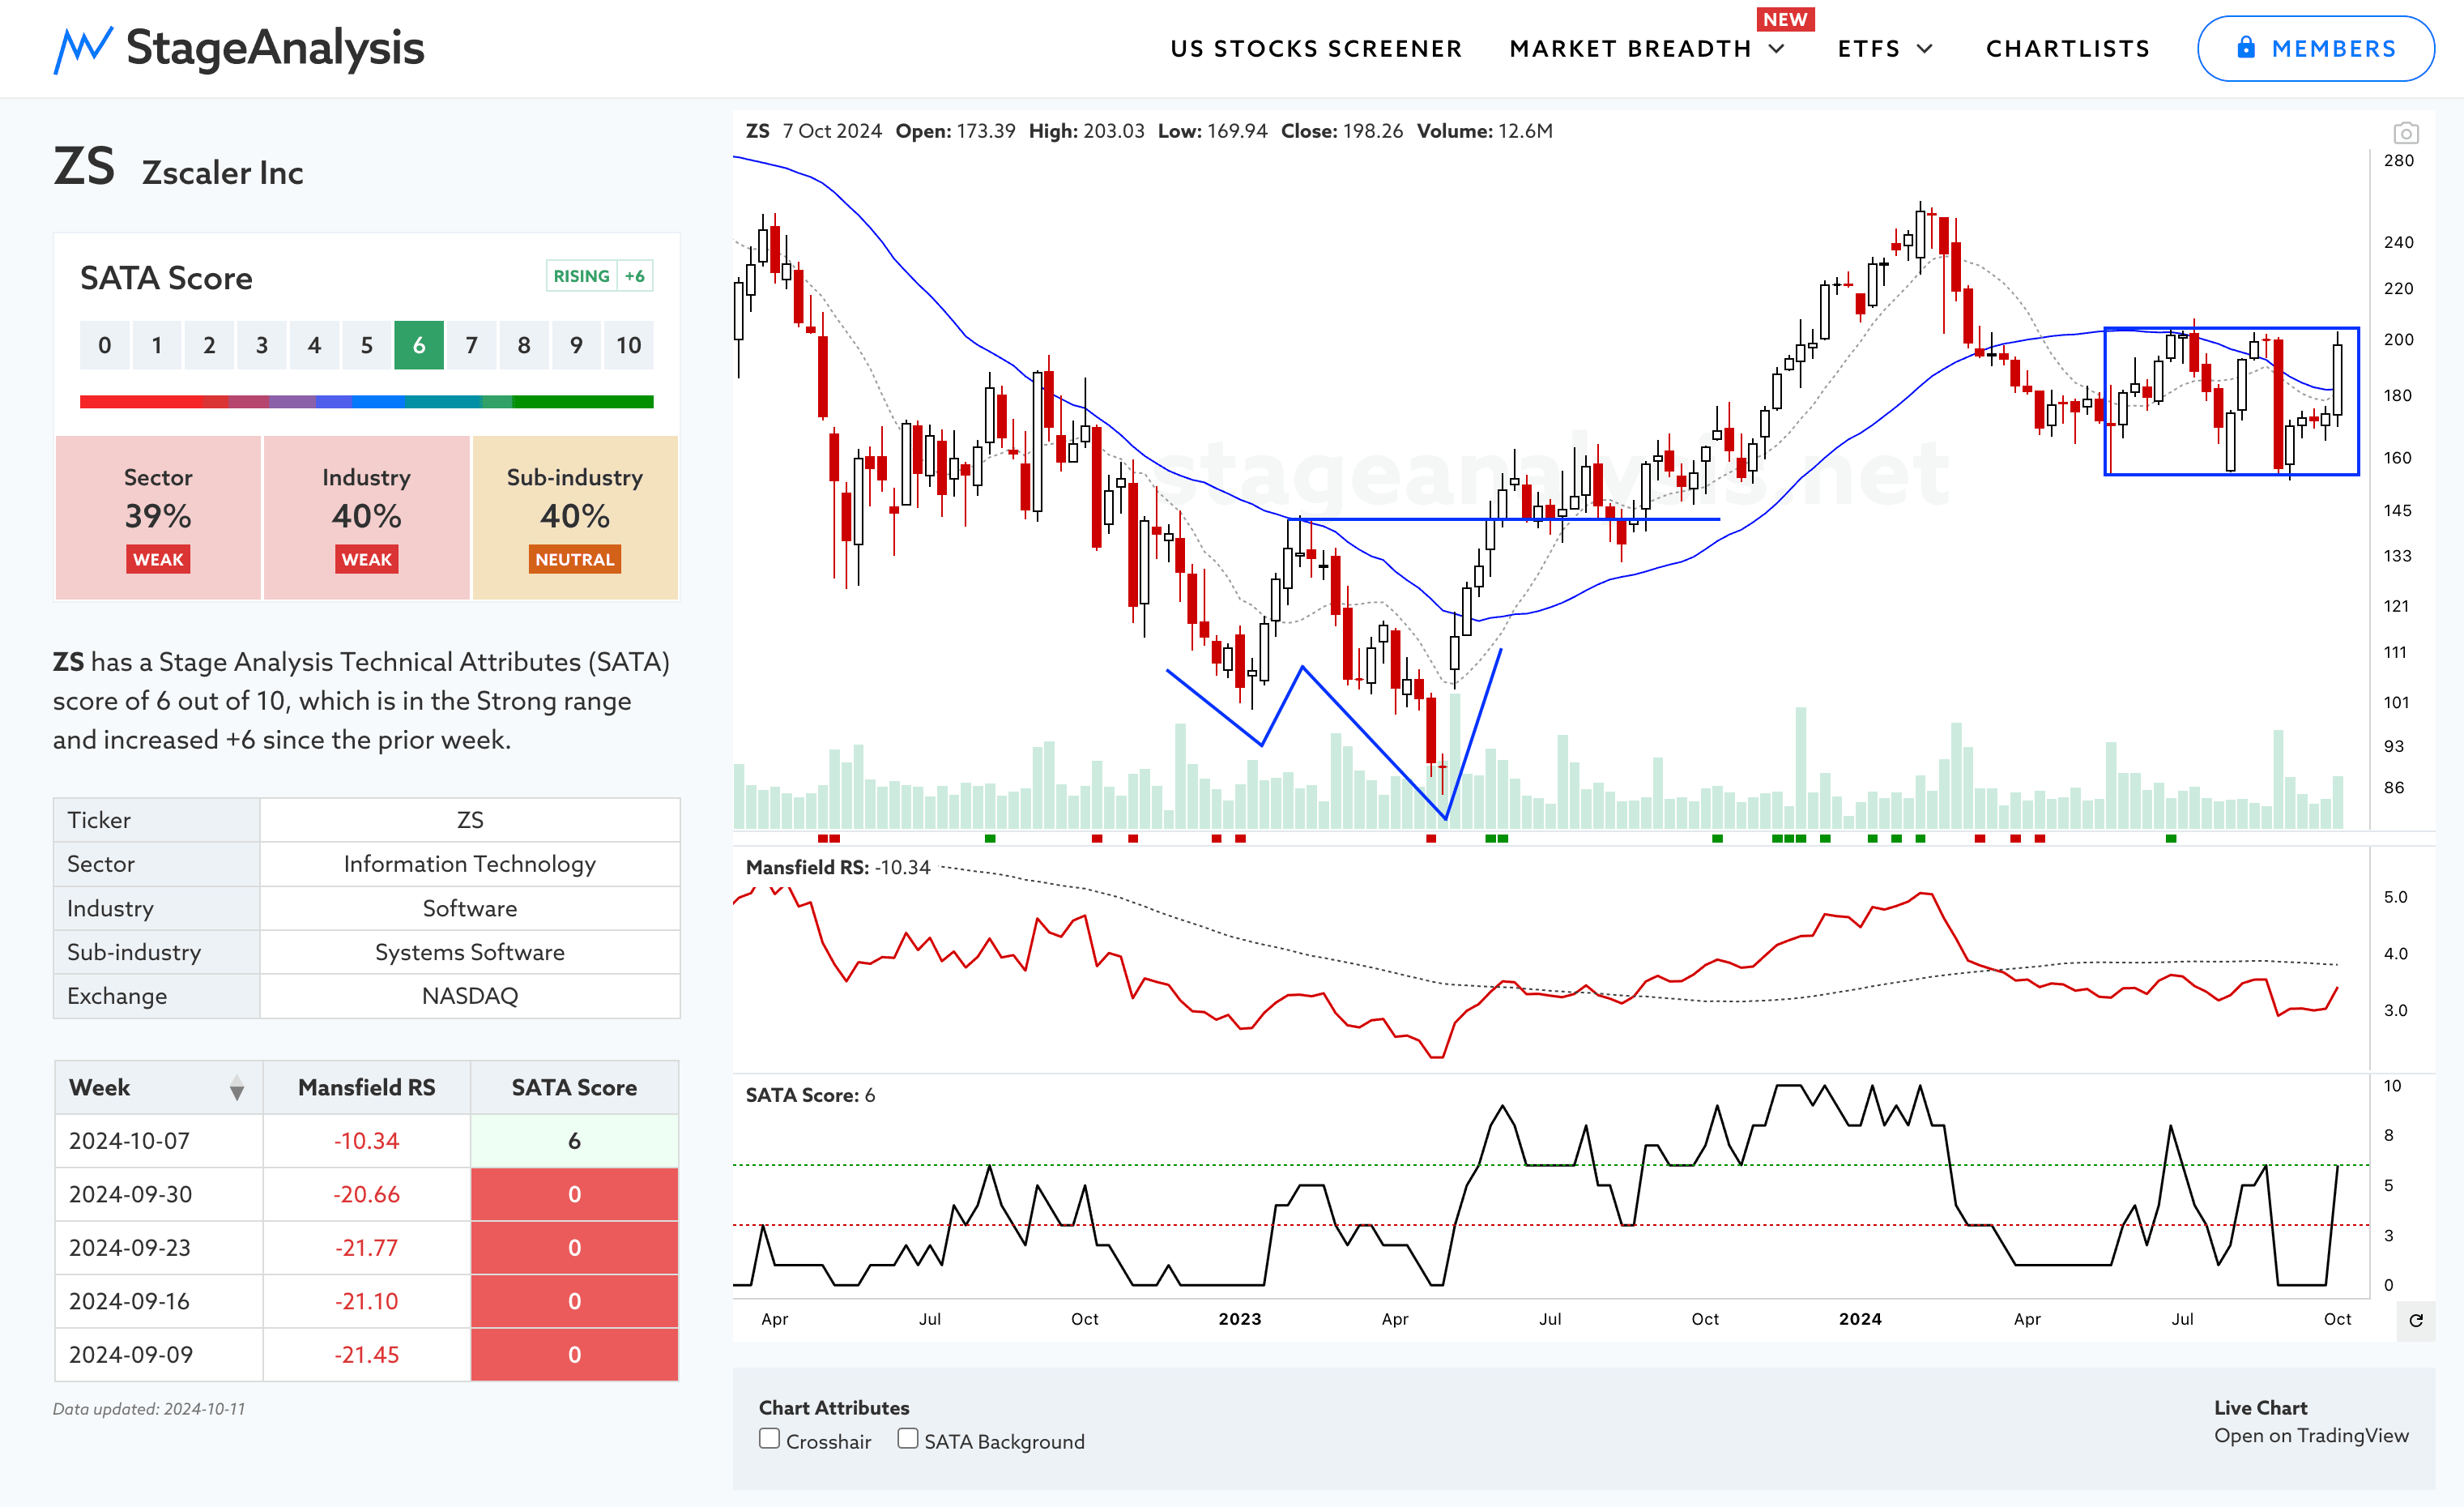Screen dimensions: 2464x1507
Task: Click the -21.10 Mansfield RS value
Action: (366, 1302)
